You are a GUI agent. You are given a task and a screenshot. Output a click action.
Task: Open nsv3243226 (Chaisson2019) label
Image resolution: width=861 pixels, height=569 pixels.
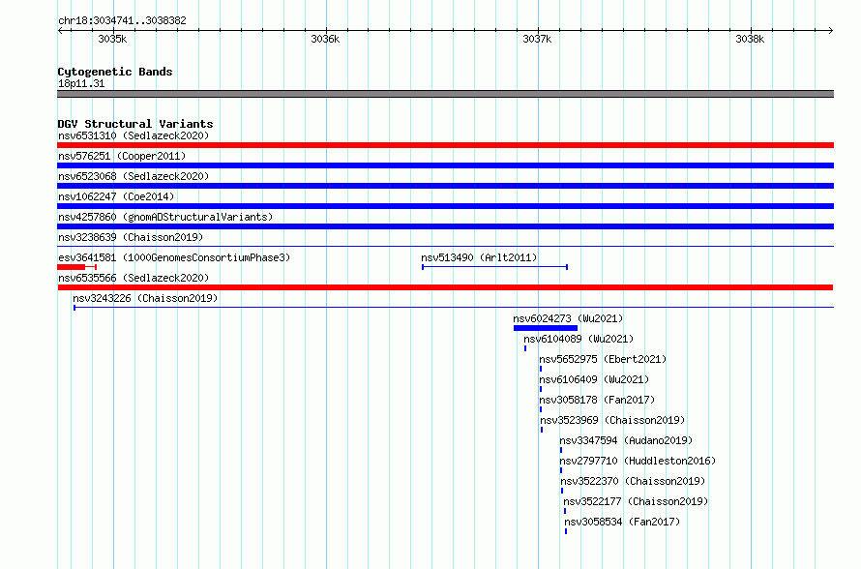[145, 298]
